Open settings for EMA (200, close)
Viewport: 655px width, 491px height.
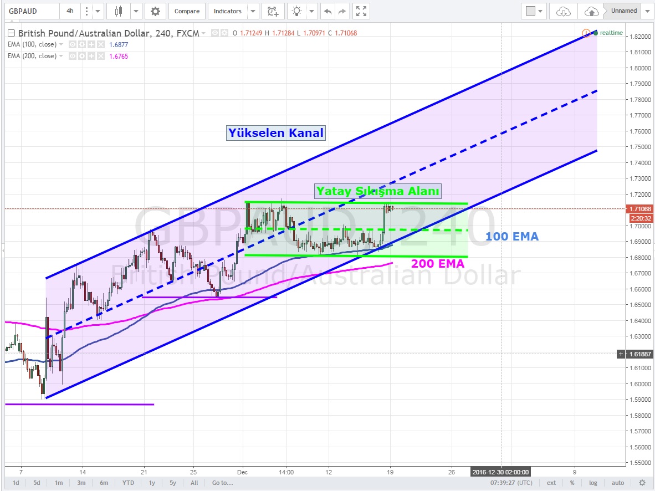[x=82, y=56]
